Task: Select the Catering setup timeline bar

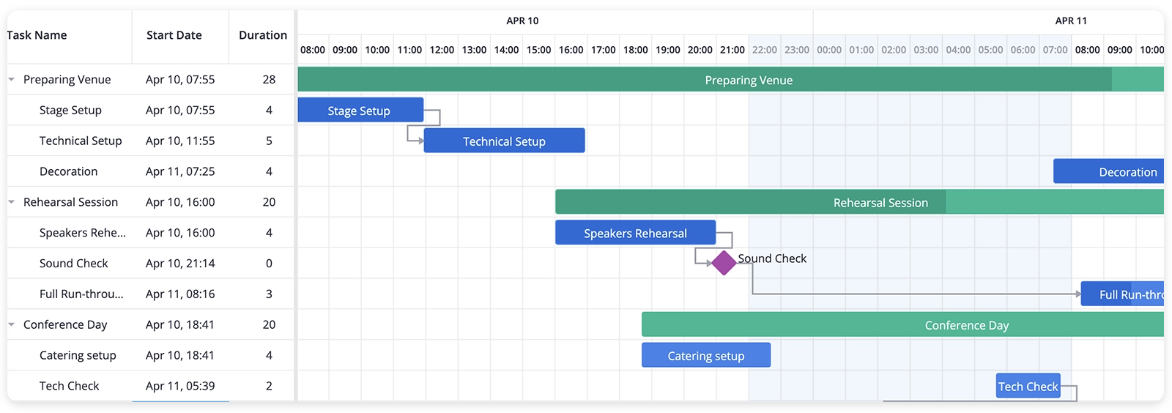Action: (x=706, y=355)
